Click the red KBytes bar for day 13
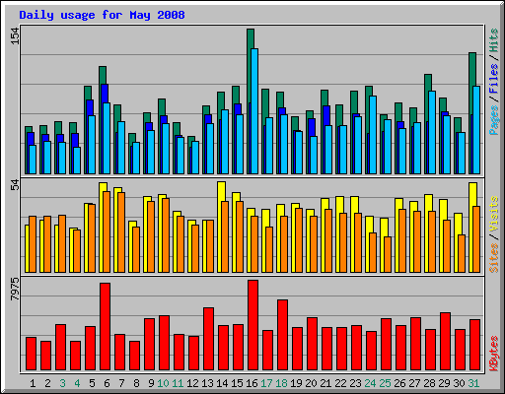The image size is (505, 394). [209, 339]
